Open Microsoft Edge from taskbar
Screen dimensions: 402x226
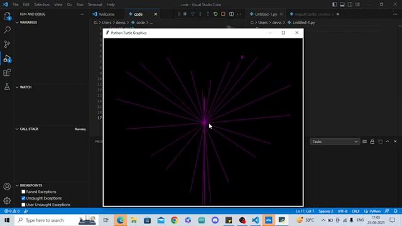click(x=120, y=220)
